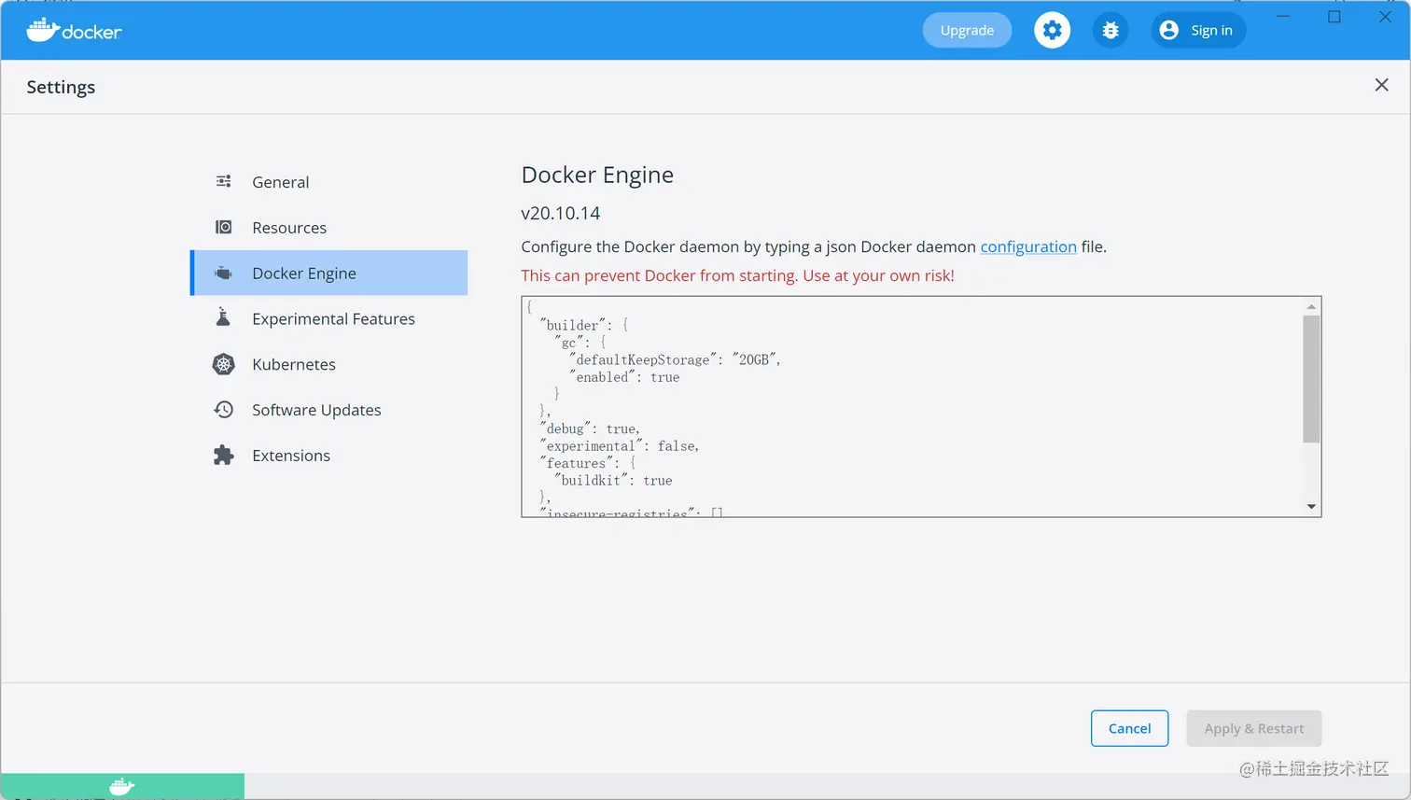Click the Experimental Features flask icon

tap(223, 317)
